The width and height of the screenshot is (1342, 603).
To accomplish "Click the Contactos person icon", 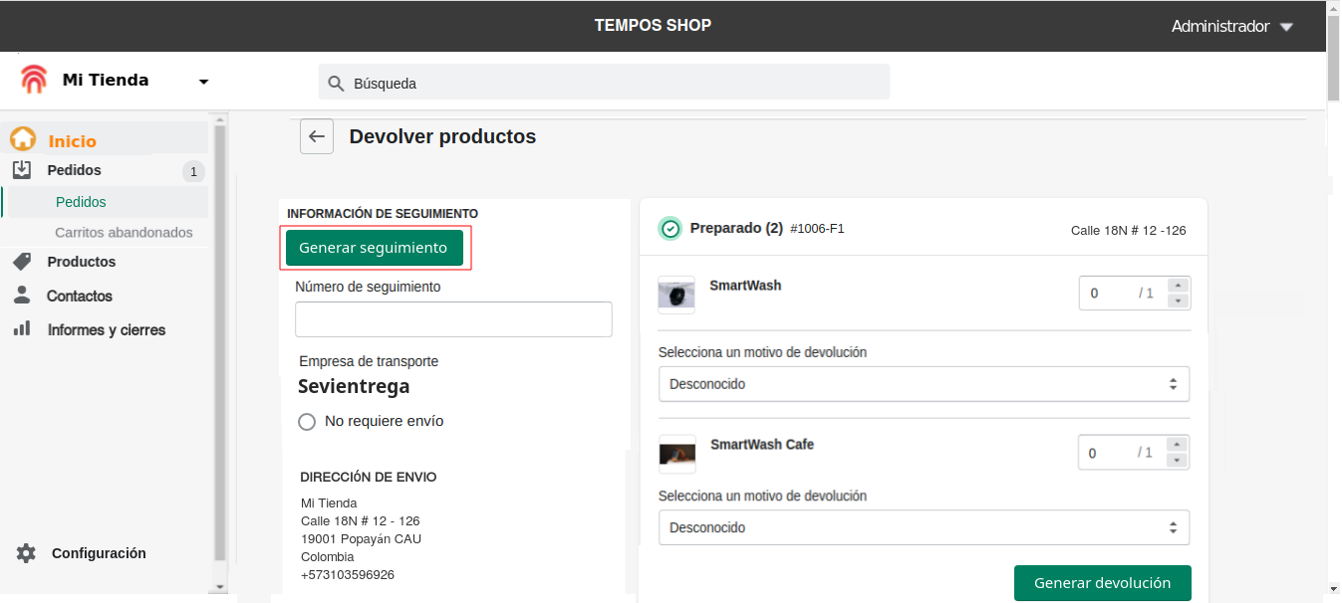I will pos(22,296).
